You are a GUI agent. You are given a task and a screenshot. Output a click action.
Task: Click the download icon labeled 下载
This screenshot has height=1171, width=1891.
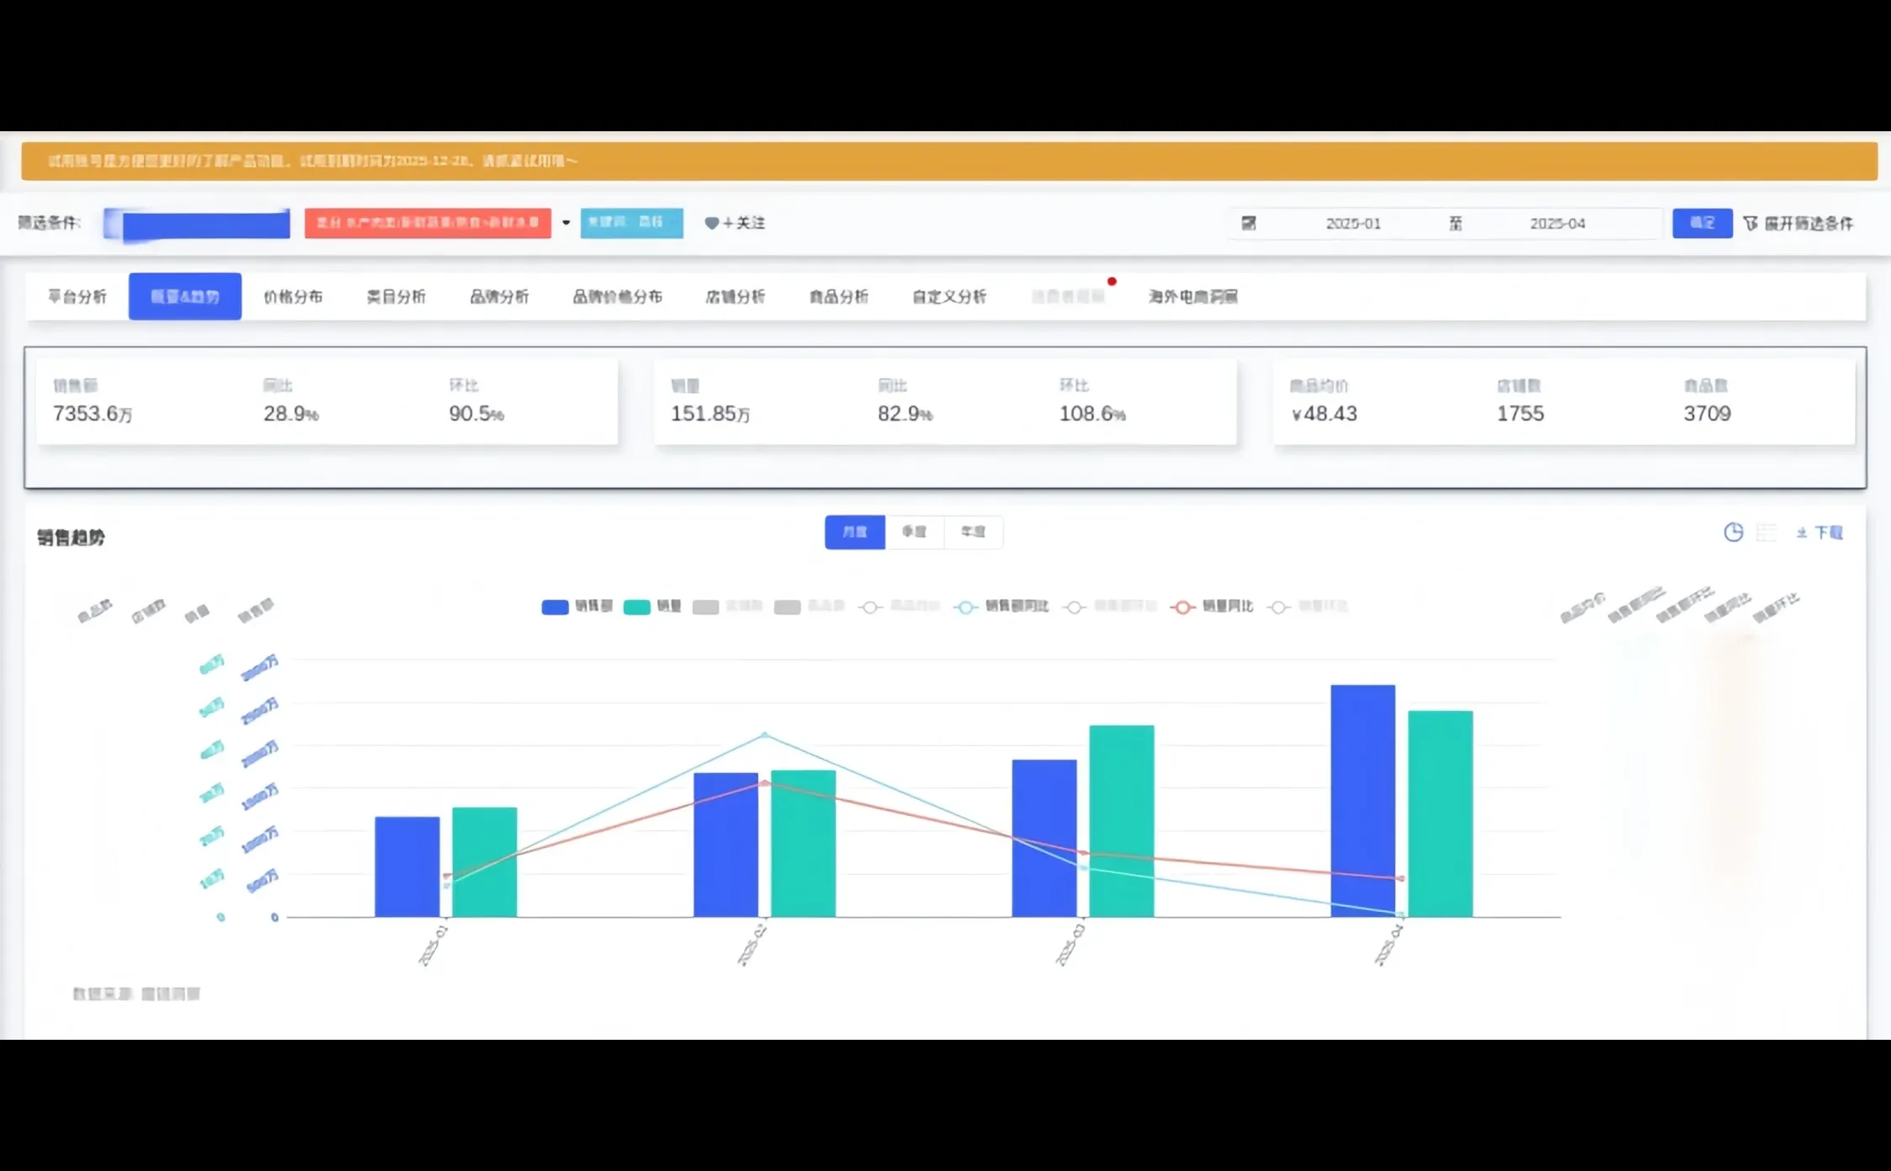[x=1802, y=533]
